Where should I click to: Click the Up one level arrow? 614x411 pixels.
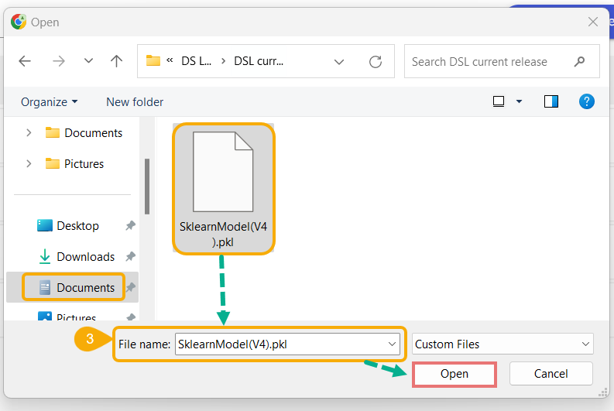click(x=116, y=61)
